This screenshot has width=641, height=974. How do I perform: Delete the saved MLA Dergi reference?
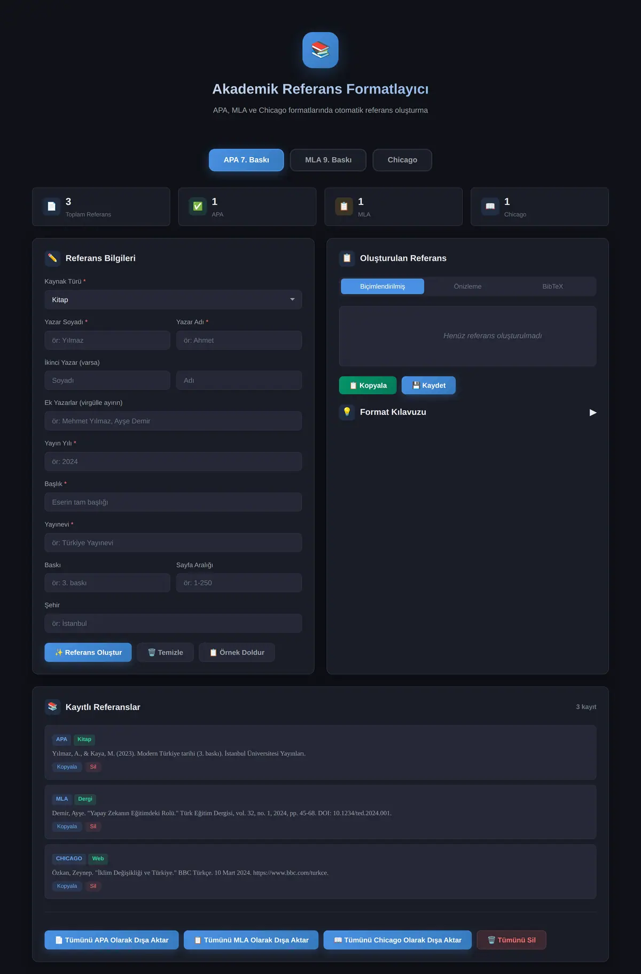[x=93, y=826]
